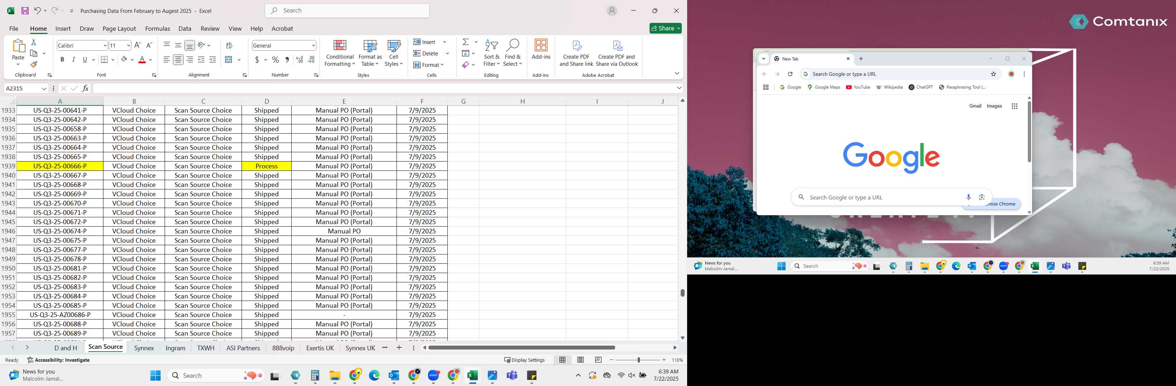Image resolution: width=1176 pixels, height=386 pixels.
Task: Open the Data ribbon tab
Action: pos(185,28)
